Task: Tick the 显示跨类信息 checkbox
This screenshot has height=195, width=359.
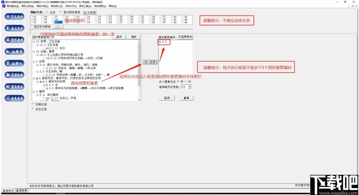Action: coord(61,12)
